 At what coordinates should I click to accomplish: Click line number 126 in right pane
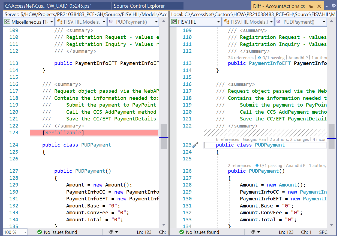[x=187, y=171]
